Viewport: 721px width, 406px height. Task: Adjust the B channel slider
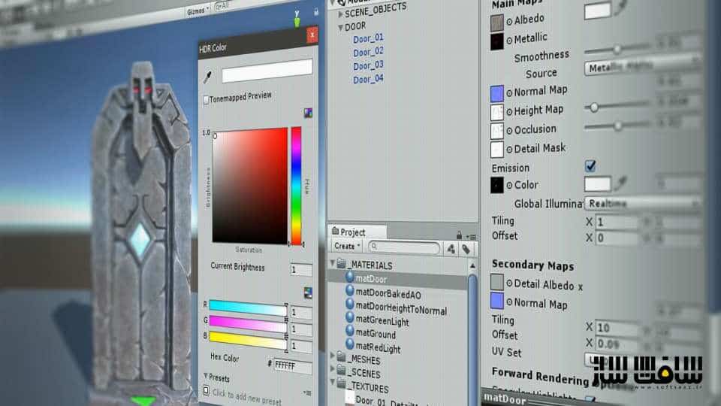point(248,340)
